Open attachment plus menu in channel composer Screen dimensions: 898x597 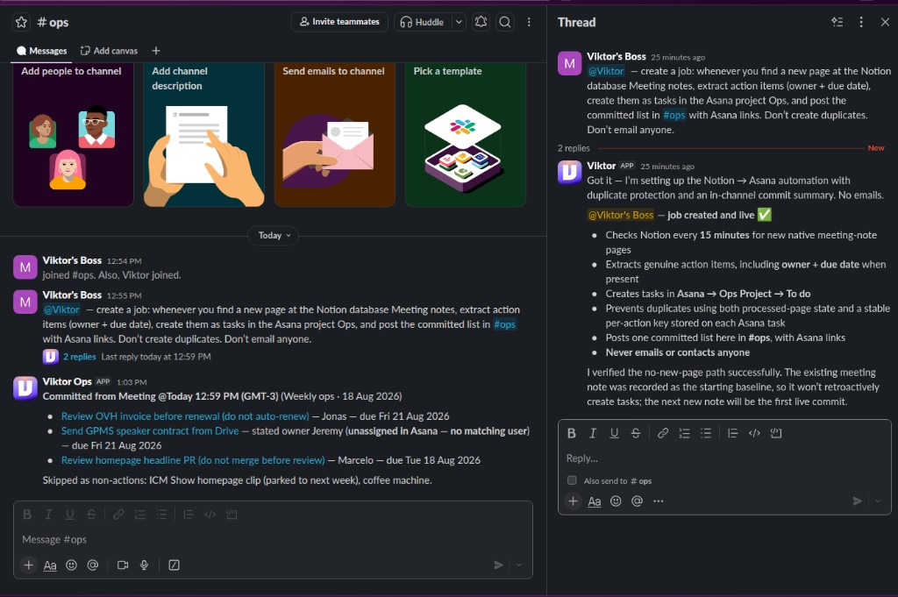coord(28,565)
